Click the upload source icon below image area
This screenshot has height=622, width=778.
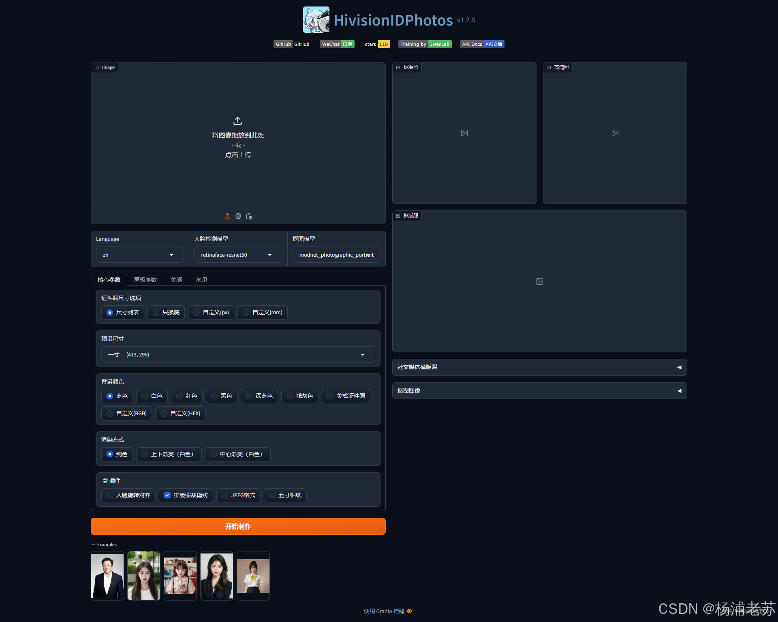(227, 216)
